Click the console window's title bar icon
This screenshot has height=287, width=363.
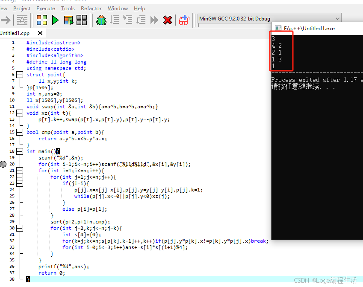coord(278,28)
